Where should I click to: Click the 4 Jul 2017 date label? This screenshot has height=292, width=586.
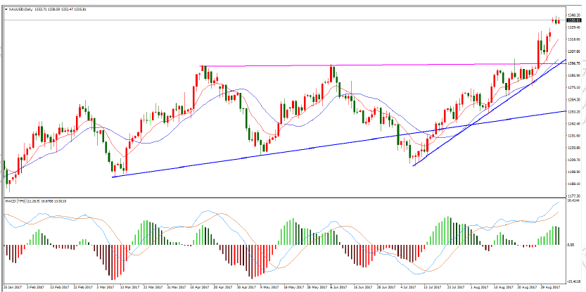tap(409, 288)
